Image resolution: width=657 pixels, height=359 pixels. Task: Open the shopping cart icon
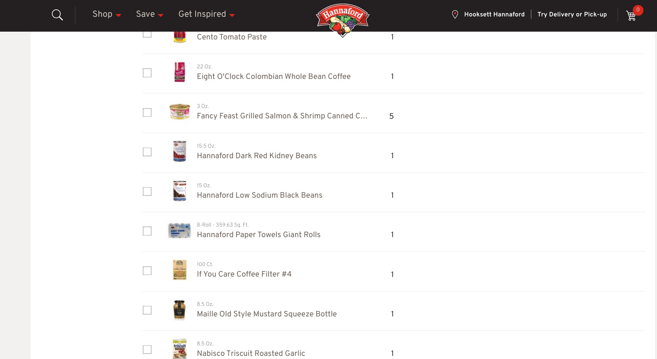tap(631, 16)
